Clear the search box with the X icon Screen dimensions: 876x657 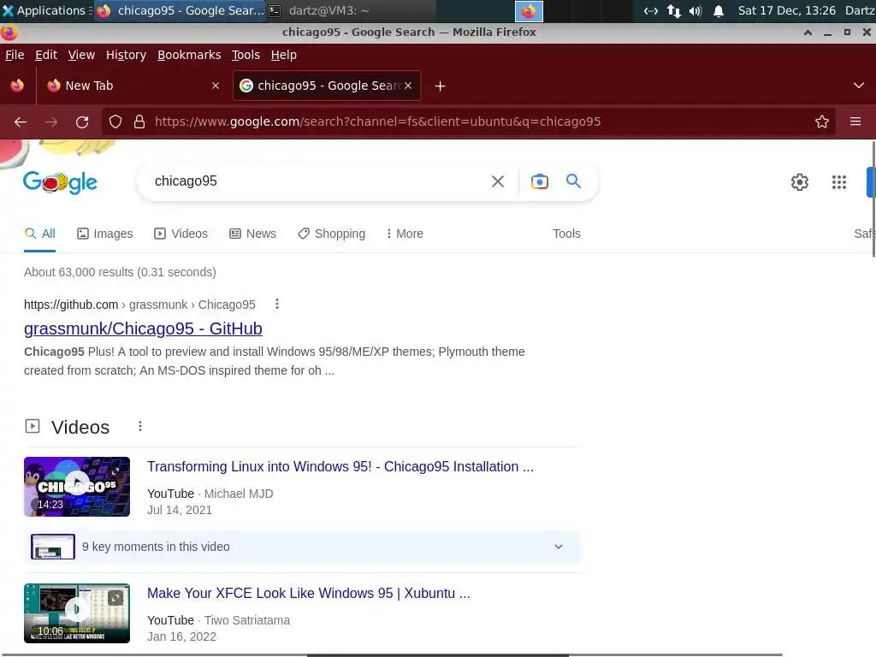pos(497,181)
